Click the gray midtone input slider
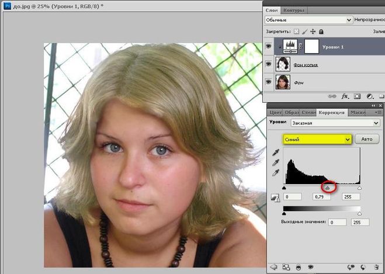The width and height of the screenshot is (385, 274). pos(328,188)
